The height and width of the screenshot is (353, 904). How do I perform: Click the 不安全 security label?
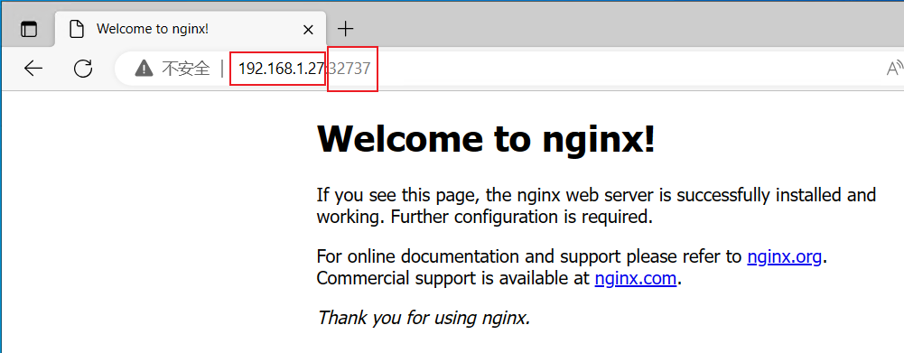point(185,70)
